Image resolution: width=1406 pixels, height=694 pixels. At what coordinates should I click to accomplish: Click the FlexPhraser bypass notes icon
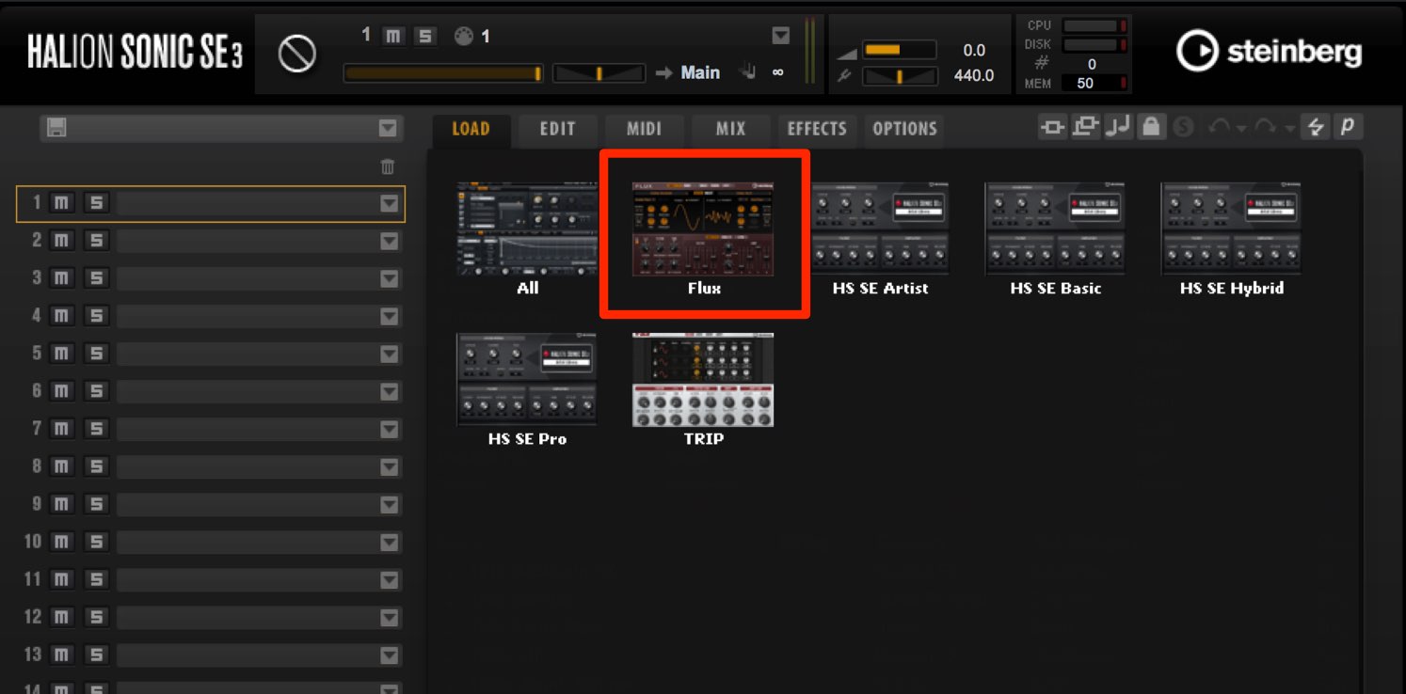(x=1118, y=127)
